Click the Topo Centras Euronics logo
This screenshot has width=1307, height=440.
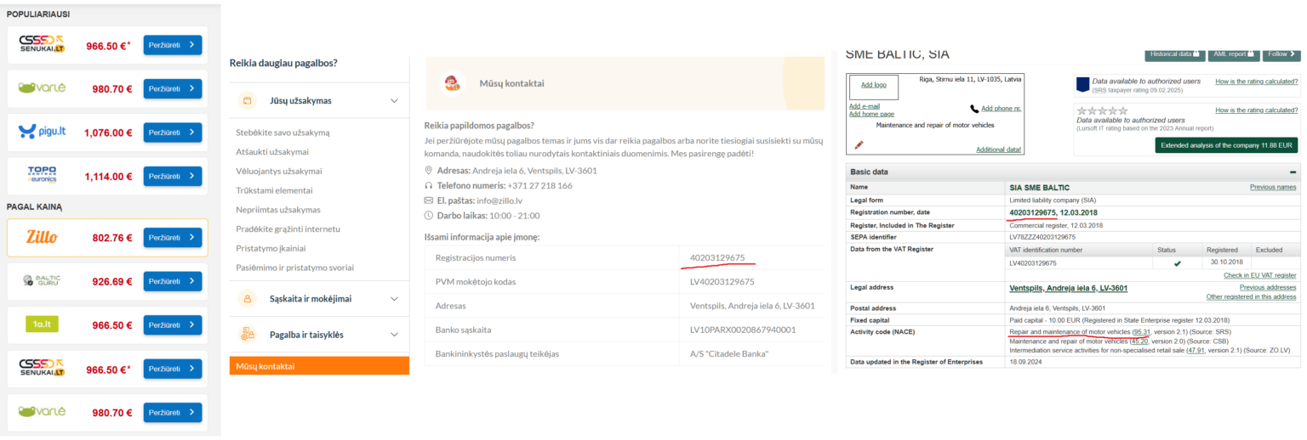pyautogui.click(x=43, y=176)
